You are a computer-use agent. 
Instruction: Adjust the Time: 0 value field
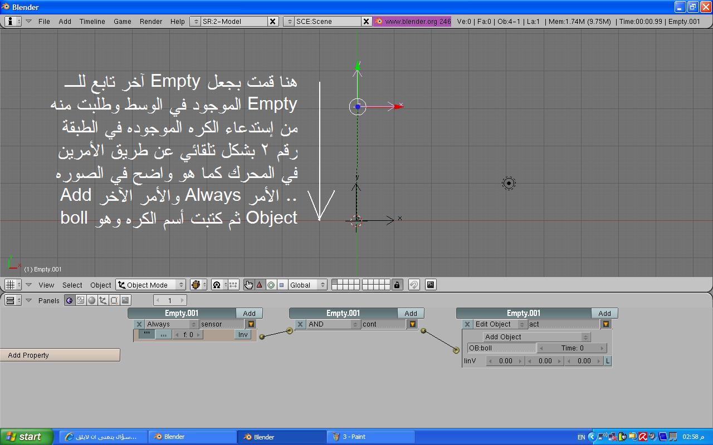[572, 348]
